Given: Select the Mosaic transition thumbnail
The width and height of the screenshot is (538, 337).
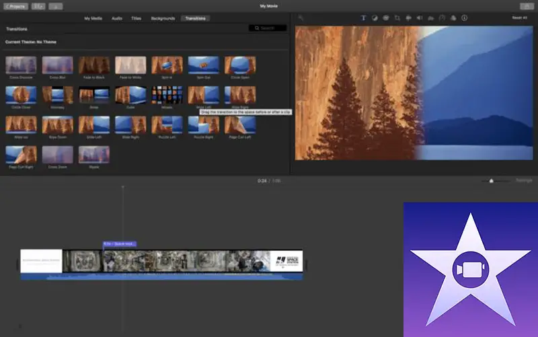Looking at the screenshot, I should pyautogui.click(x=167, y=96).
